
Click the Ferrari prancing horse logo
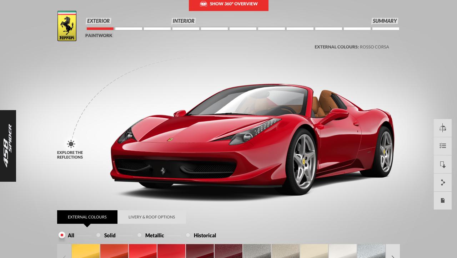67,26
